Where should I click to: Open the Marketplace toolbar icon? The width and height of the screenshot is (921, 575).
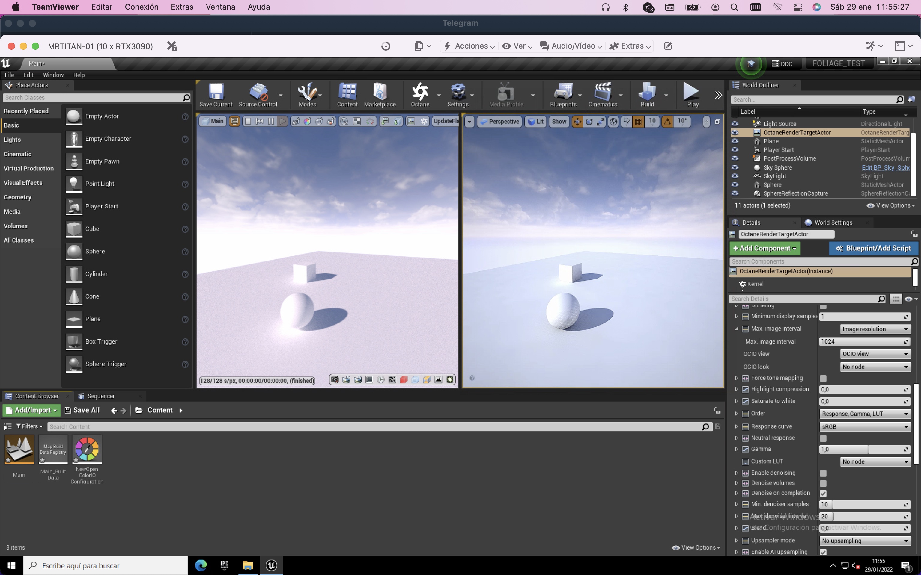tap(380, 95)
